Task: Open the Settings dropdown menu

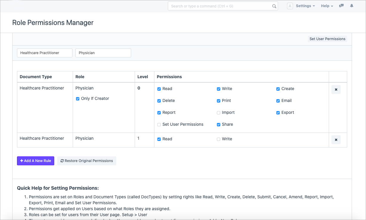Action: coord(305,6)
